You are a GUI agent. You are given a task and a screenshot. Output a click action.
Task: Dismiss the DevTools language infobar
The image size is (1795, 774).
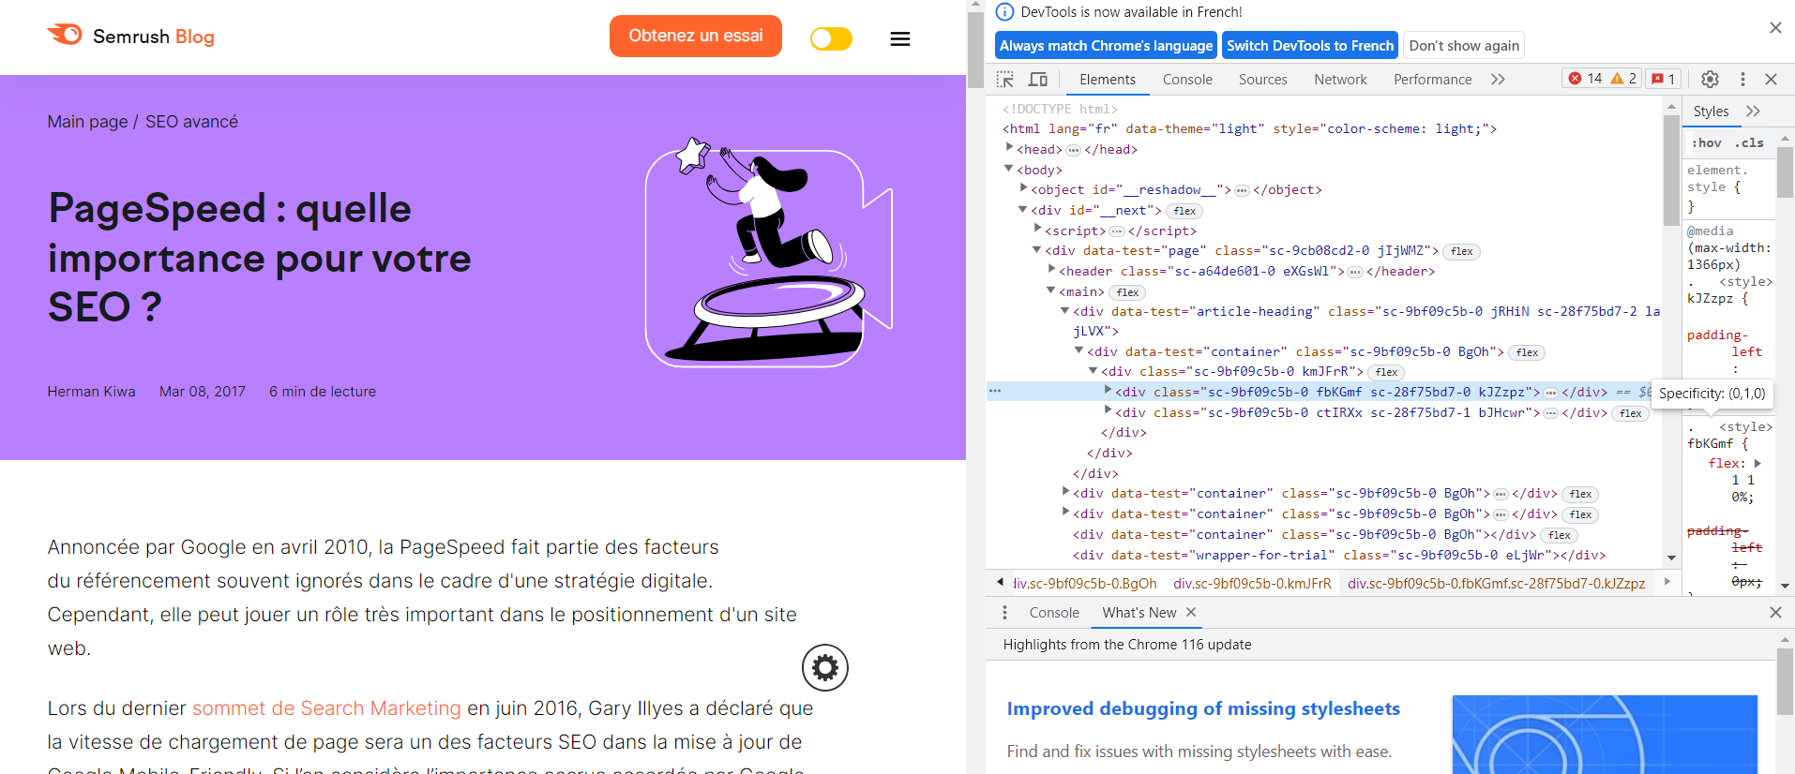[x=1775, y=28]
